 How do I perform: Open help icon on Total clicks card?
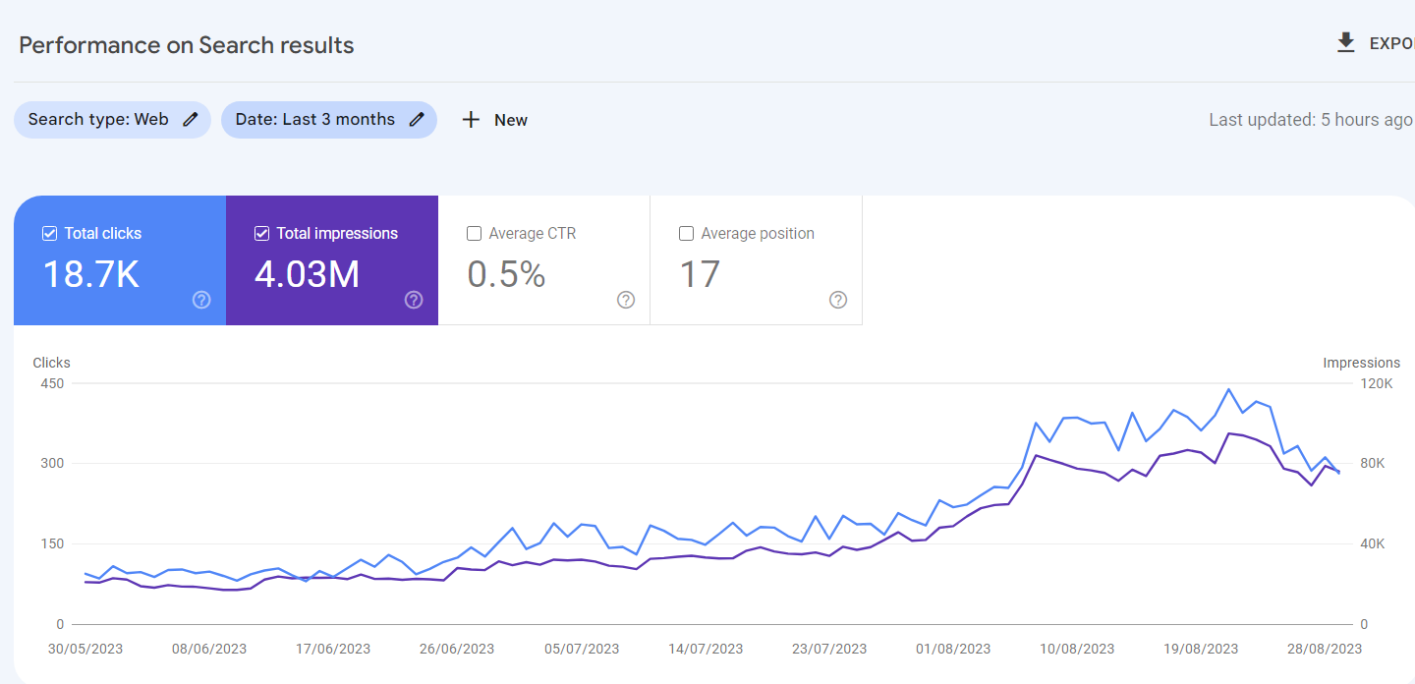[x=201, y=301]
